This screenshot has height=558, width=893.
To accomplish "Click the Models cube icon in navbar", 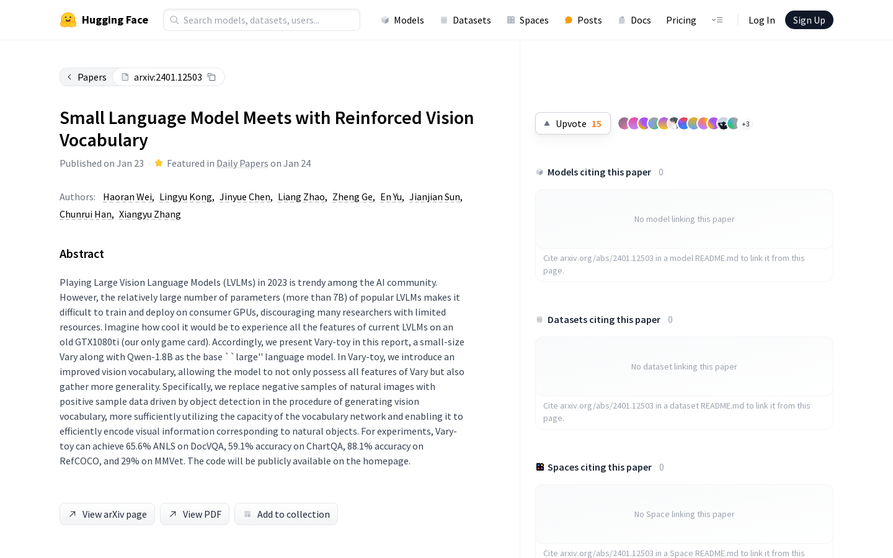I will click(385, 20).
